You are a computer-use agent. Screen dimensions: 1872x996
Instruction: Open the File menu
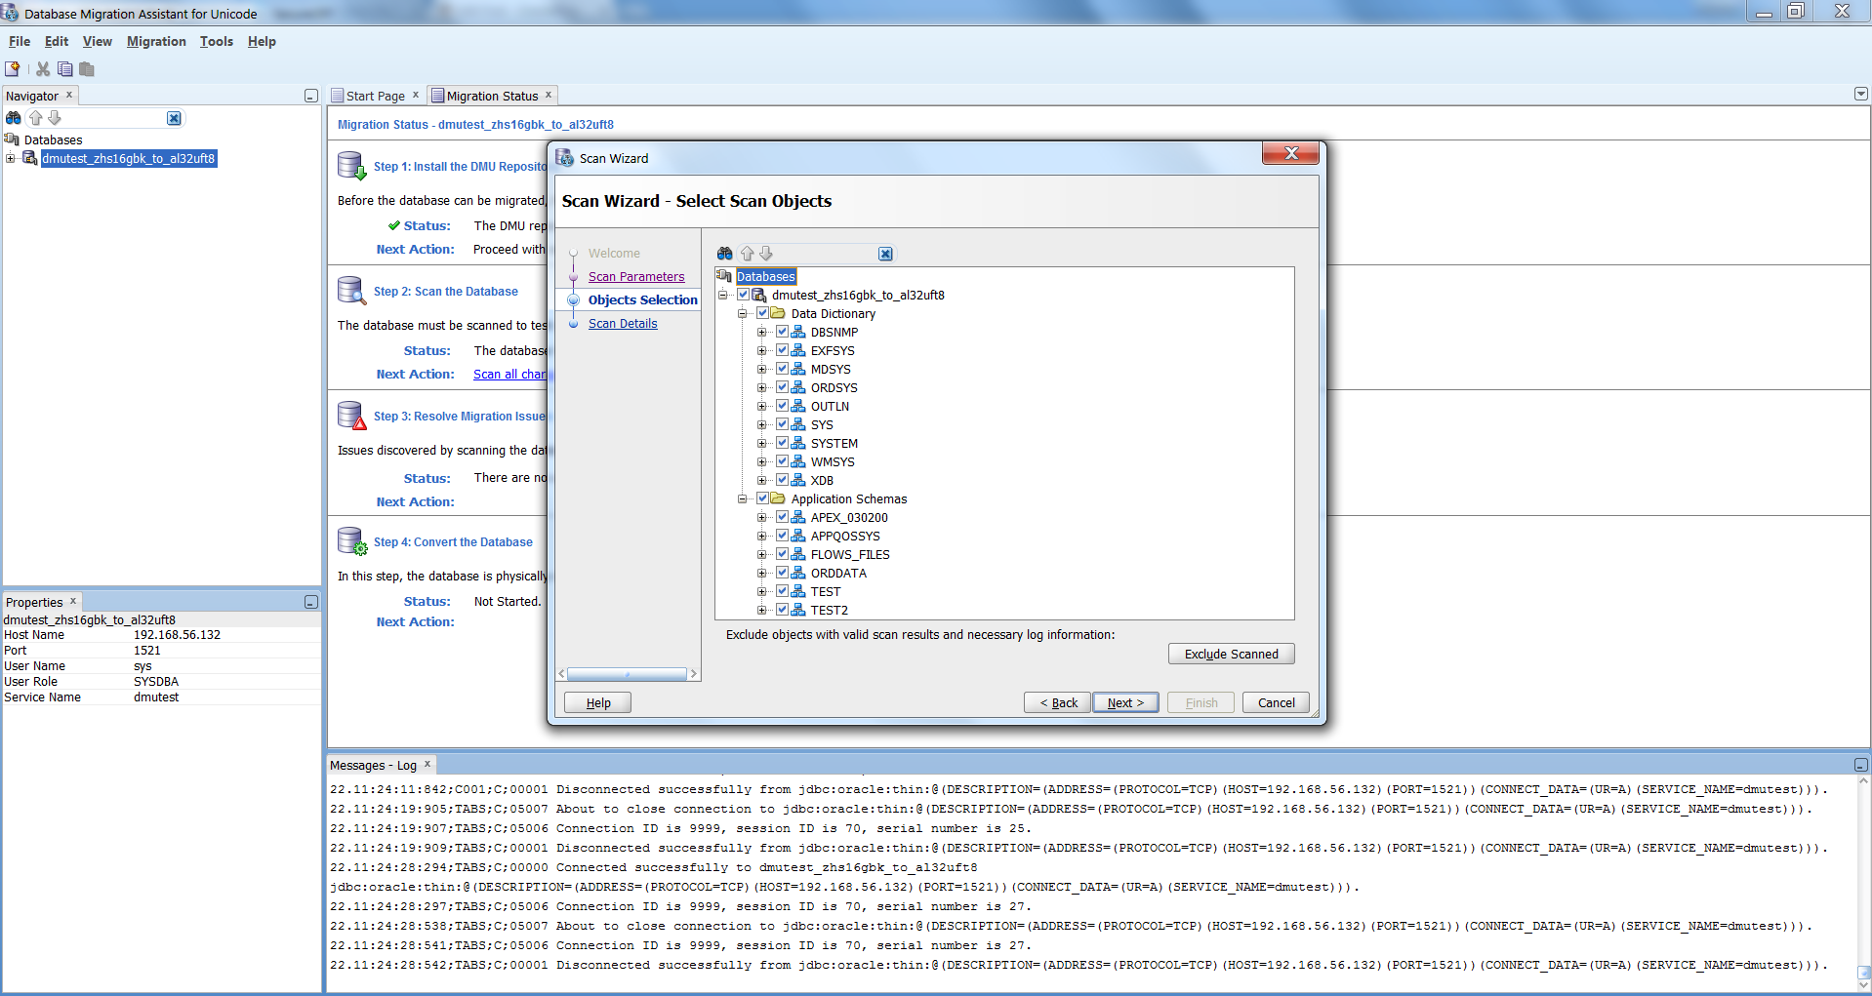pos(20,41)
